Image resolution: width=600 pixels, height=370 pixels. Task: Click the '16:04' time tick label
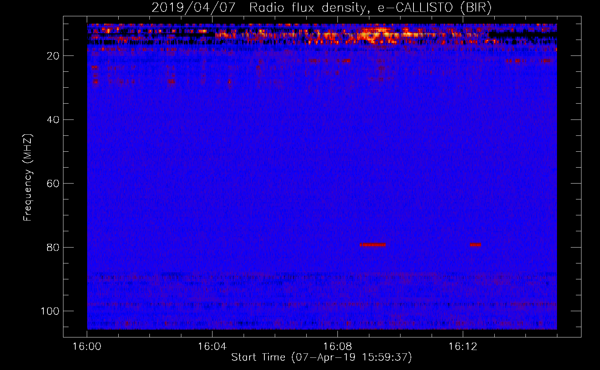click(212, 347)
